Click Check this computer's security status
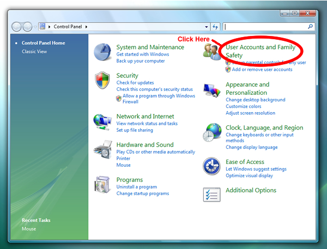 pos(155,89)
